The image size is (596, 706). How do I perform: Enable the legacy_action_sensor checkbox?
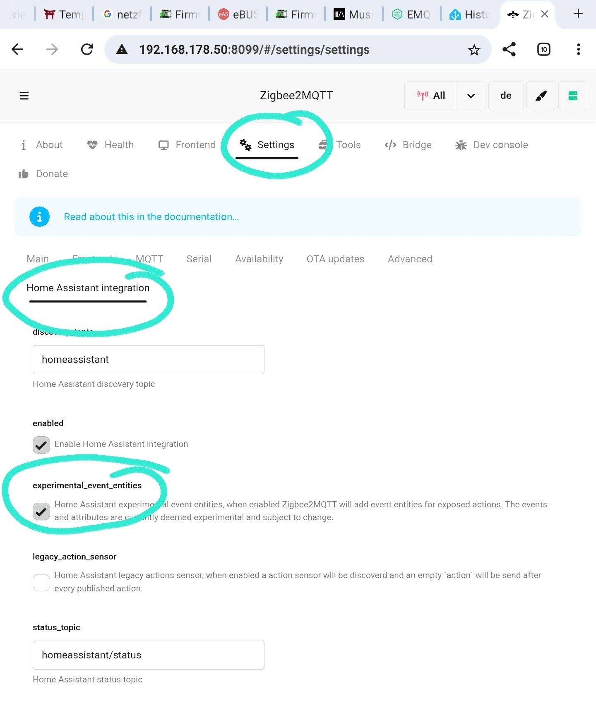[x=41, y=583]
